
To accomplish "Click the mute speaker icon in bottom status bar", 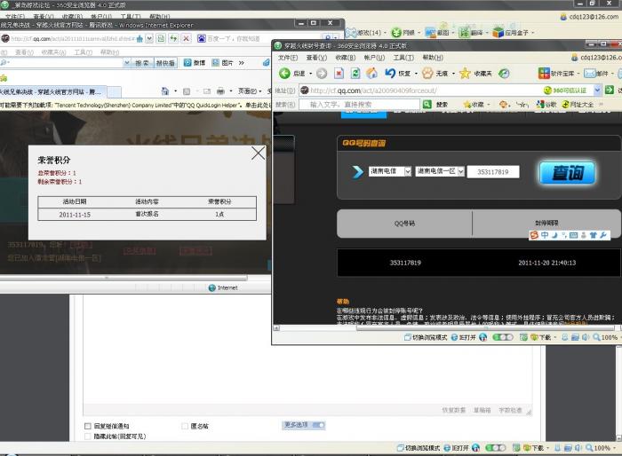I will tap(578, 448).
